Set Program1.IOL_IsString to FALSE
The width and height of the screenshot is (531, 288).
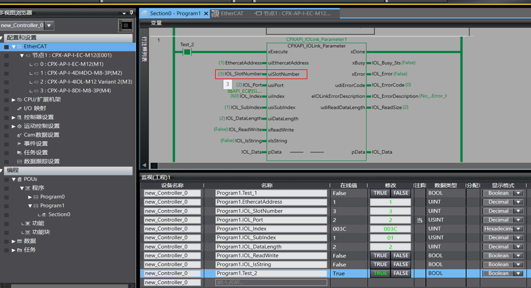coord(401,264)
